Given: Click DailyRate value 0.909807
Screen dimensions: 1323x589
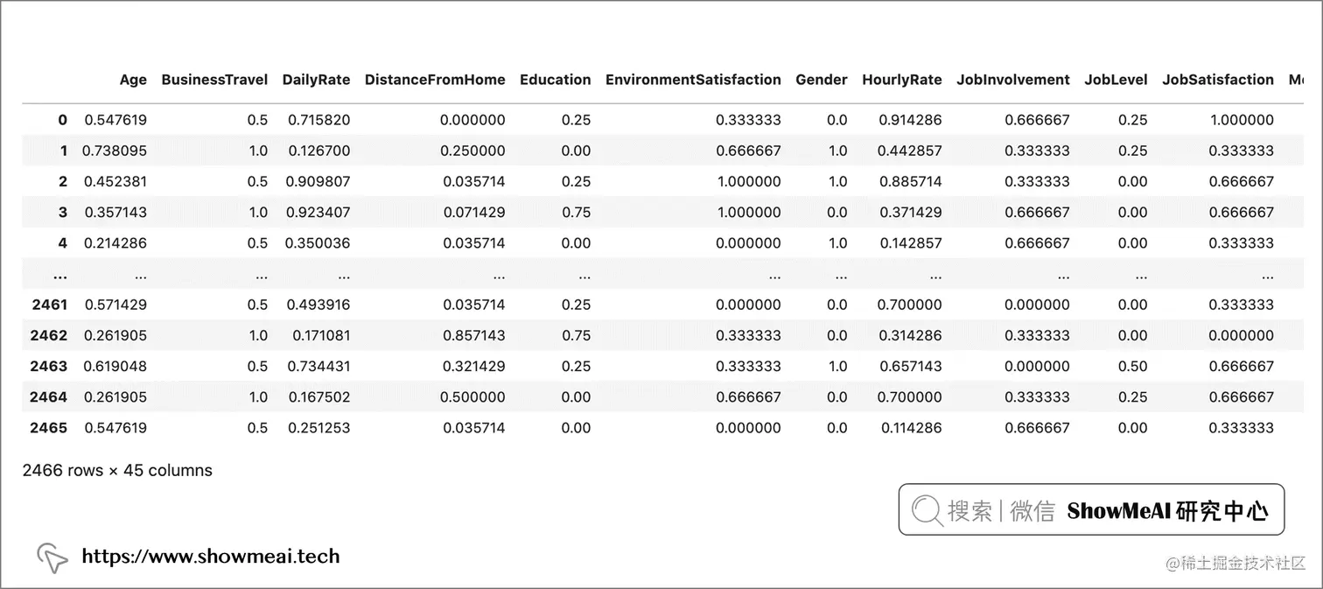Looking at the screenshot, I should (318, 182).
